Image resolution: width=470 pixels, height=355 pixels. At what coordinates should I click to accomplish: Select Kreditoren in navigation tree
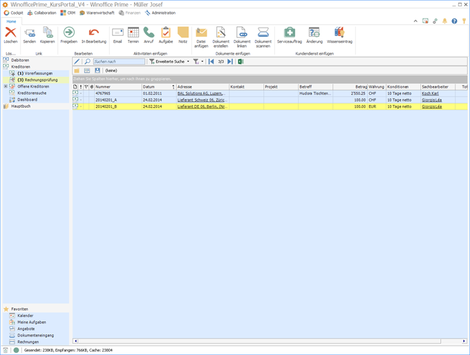click(21, 67)
